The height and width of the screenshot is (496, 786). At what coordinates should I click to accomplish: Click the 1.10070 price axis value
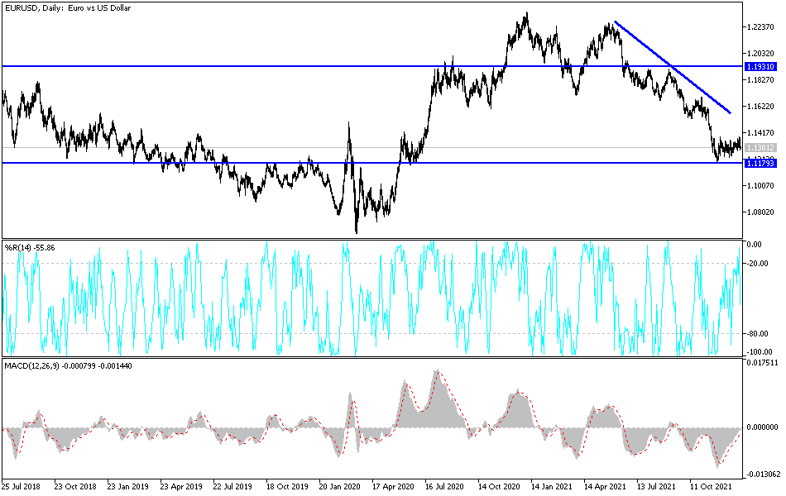pyautogui.click(x=760, y=186)
